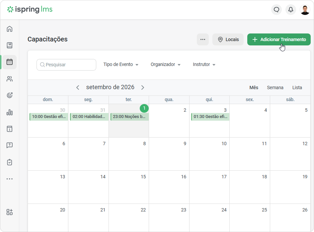314x232 pixels.
Task: Expand the Tipo de Evento filter
Action: [x=121, y=64]
